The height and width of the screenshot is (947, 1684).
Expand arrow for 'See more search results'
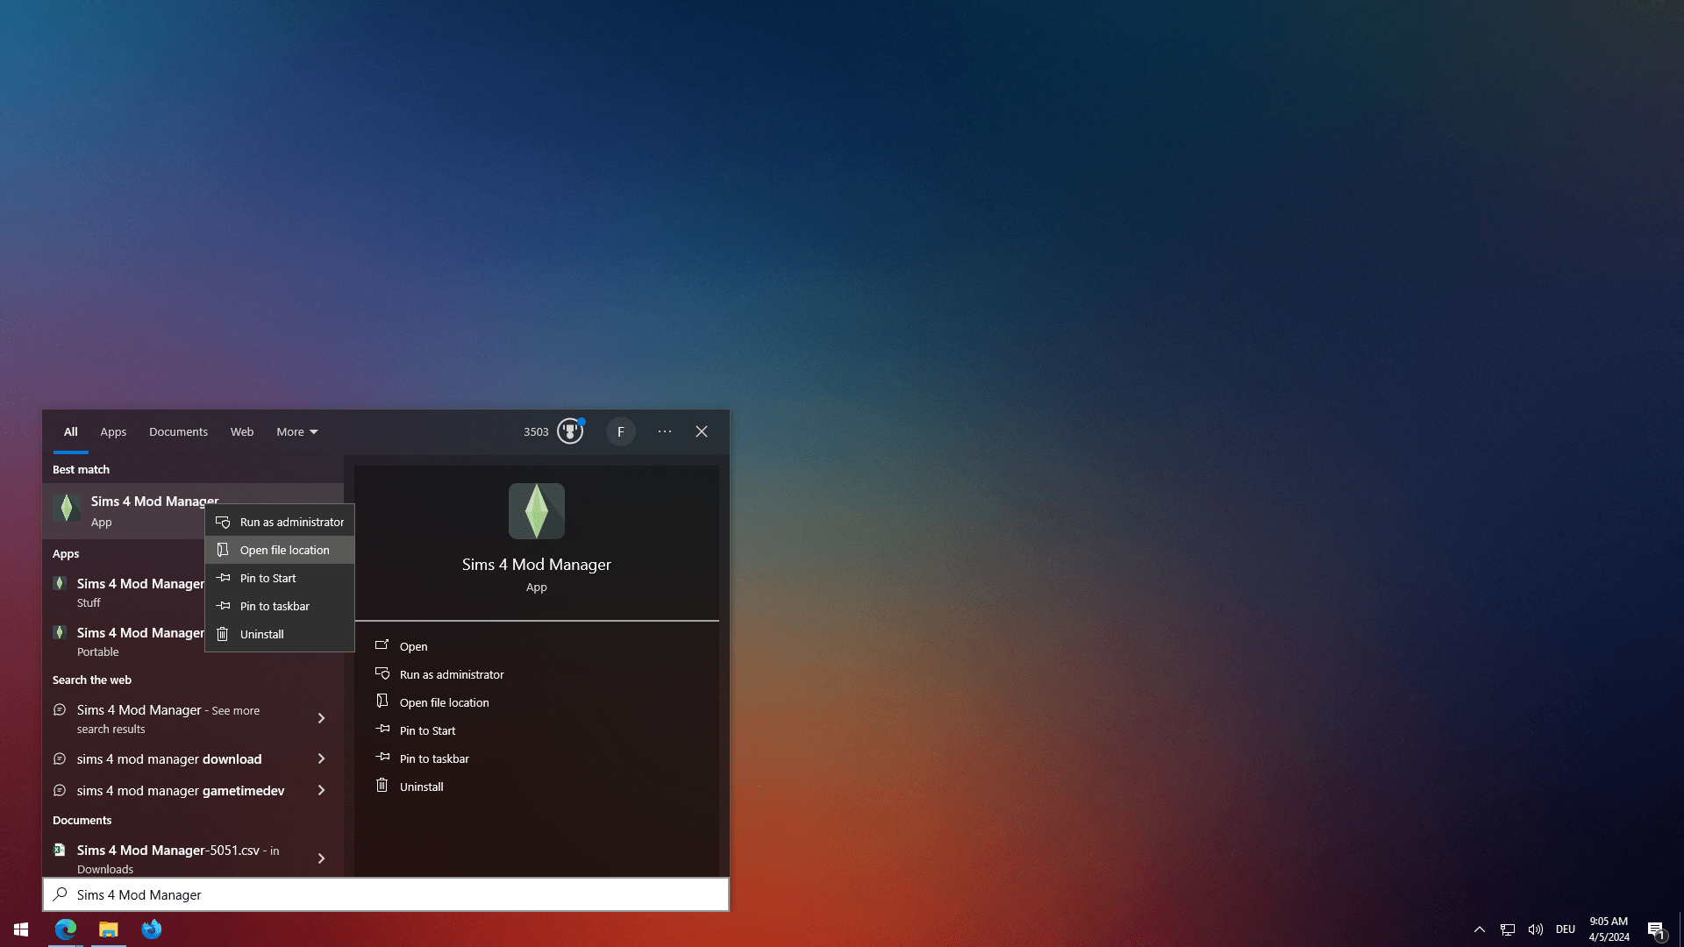pos(321,718)
